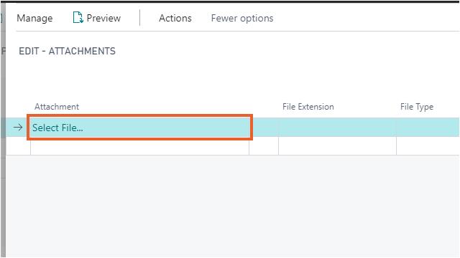Screen dimensions: 460x258
Task: Open the Actions menu
Action: (x=175, y=18)
